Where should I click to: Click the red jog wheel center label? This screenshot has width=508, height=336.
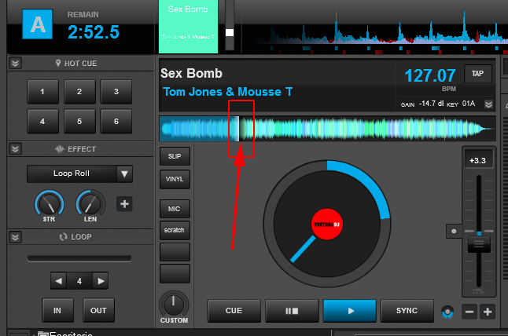[327, 224]
